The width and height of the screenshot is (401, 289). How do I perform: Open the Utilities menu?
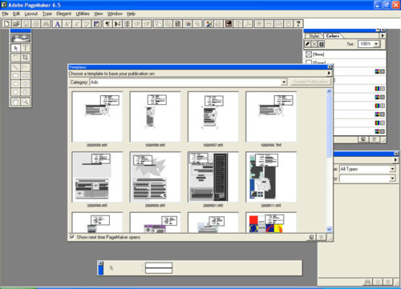[83, 14]
